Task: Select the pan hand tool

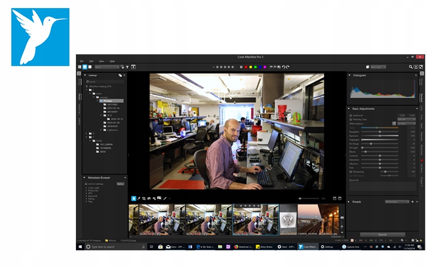Action: pos(133,198)
